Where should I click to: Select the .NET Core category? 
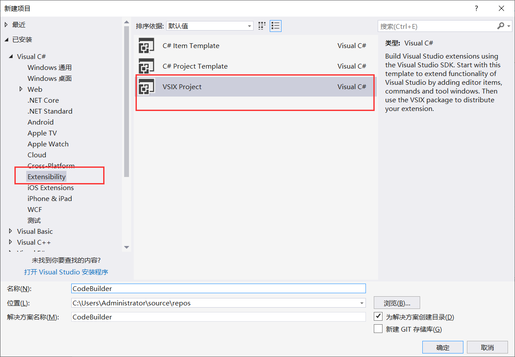pyautogui.click(x=43, y=100)
